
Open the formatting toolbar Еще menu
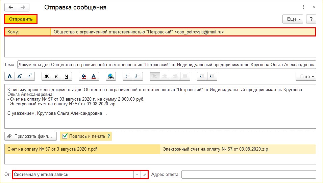[306, 76]
